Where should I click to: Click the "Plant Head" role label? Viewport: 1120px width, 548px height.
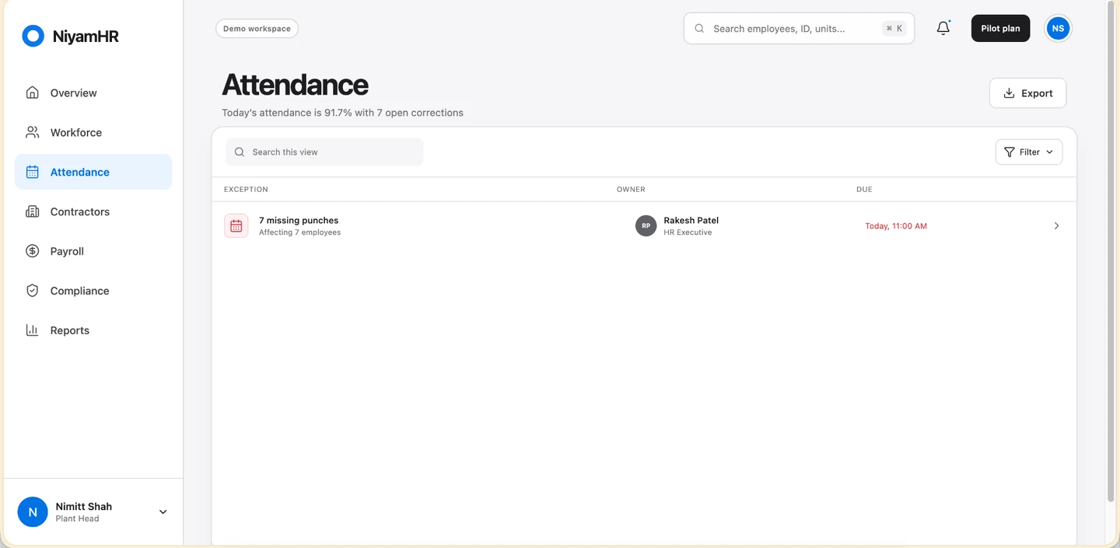click(77, 519)
